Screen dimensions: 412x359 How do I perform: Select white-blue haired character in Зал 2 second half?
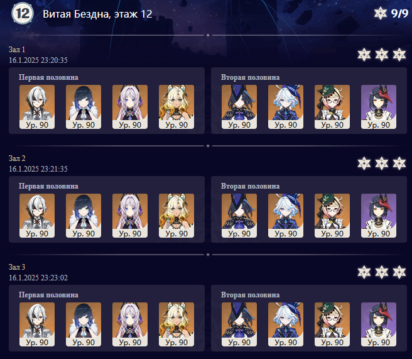(x=286, y=216)
